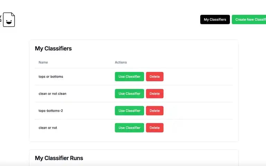
Task: Click the Name column header
Action: pos(43,62)
